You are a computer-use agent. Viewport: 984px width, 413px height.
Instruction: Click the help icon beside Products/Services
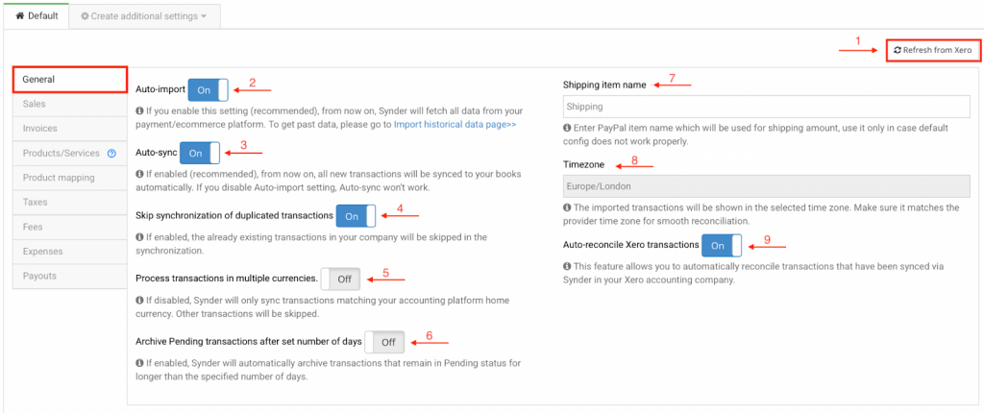(x=111, y=154)
